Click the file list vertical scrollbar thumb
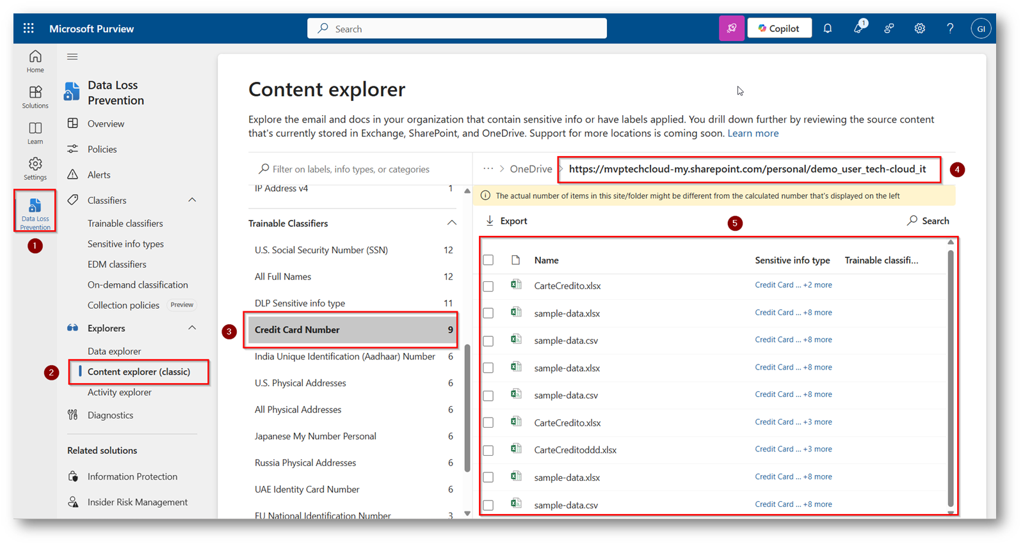This screenshot has width=1023, height=546. [x=951, y=377]
